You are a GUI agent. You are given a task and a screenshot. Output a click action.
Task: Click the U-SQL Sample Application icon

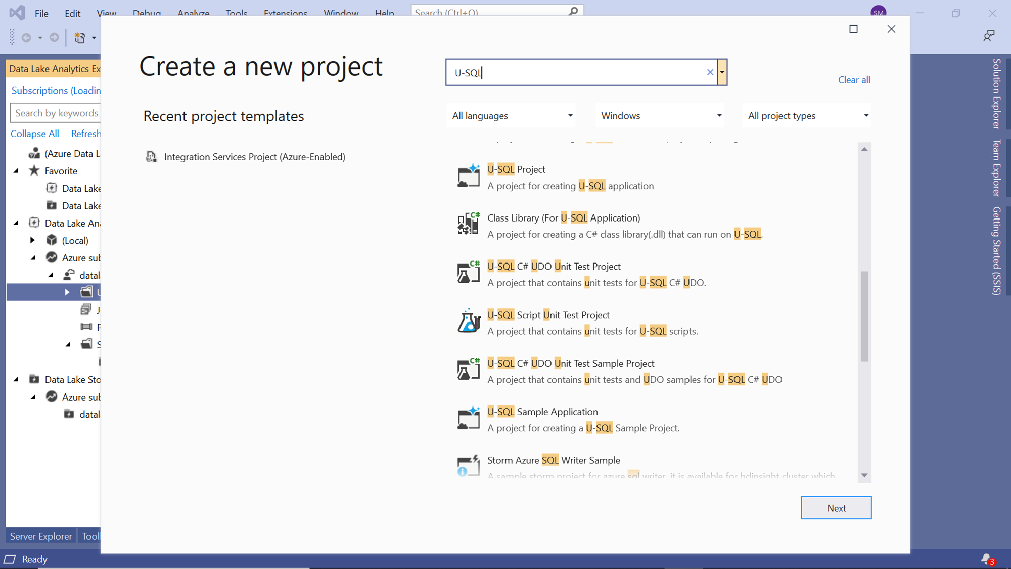[x=468, y=419]
